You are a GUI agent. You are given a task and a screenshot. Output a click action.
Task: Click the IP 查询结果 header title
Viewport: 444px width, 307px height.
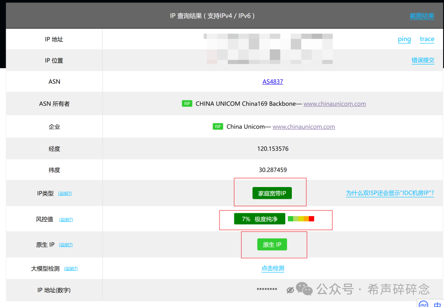point(212,16)
